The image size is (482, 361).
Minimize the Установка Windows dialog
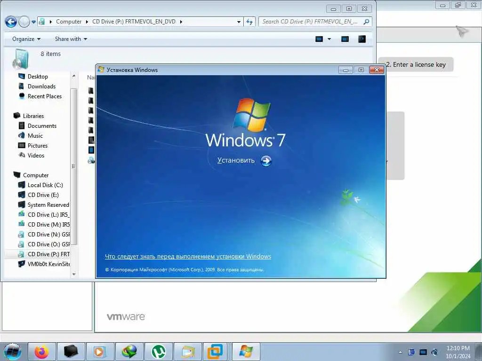pyautogui.click(x=345, y=71)
